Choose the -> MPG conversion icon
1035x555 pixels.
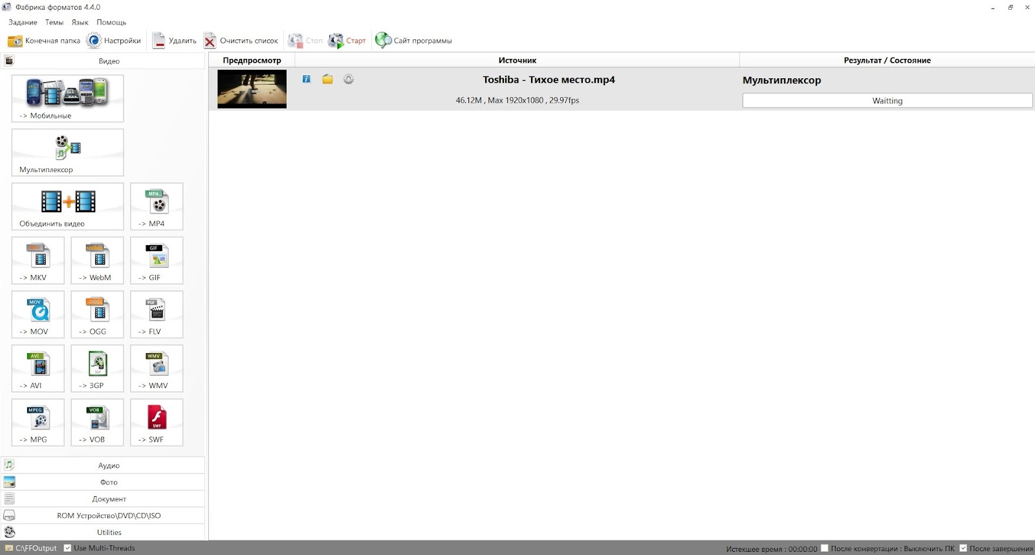(38, 422)
